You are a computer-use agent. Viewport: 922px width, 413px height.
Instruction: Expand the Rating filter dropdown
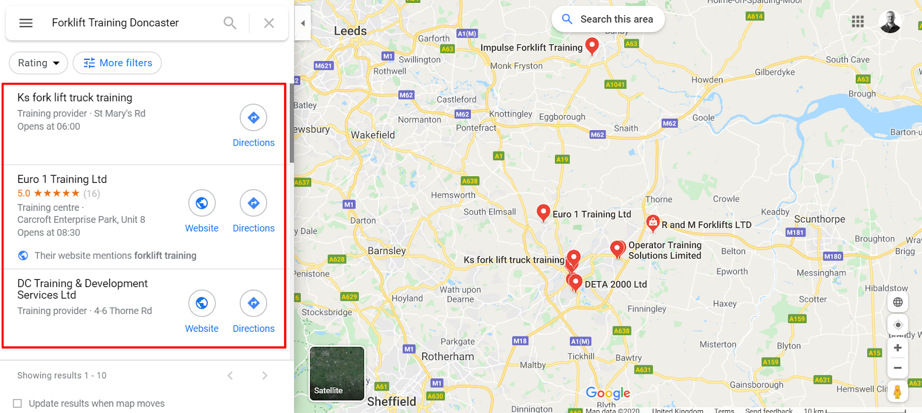coord(39,63)
